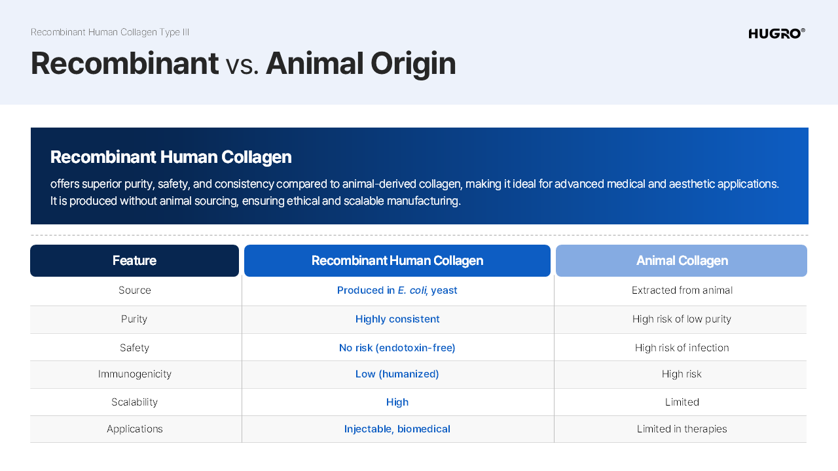838x471 pixels.
Task: Select the "Source" row label
Action: click(x=134, y=290)
